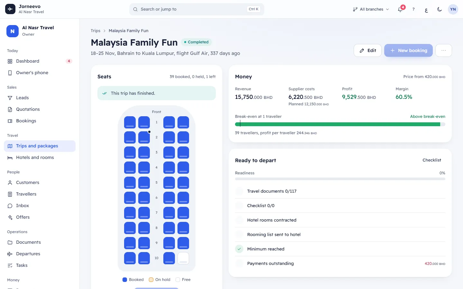Viewport: 463px width, 289px height.
Task: Click the Booked blue legend swatch
Action: pos(125,280)
